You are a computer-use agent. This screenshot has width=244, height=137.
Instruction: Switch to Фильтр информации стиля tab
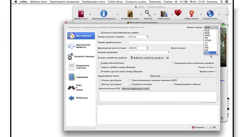[135, 89]
